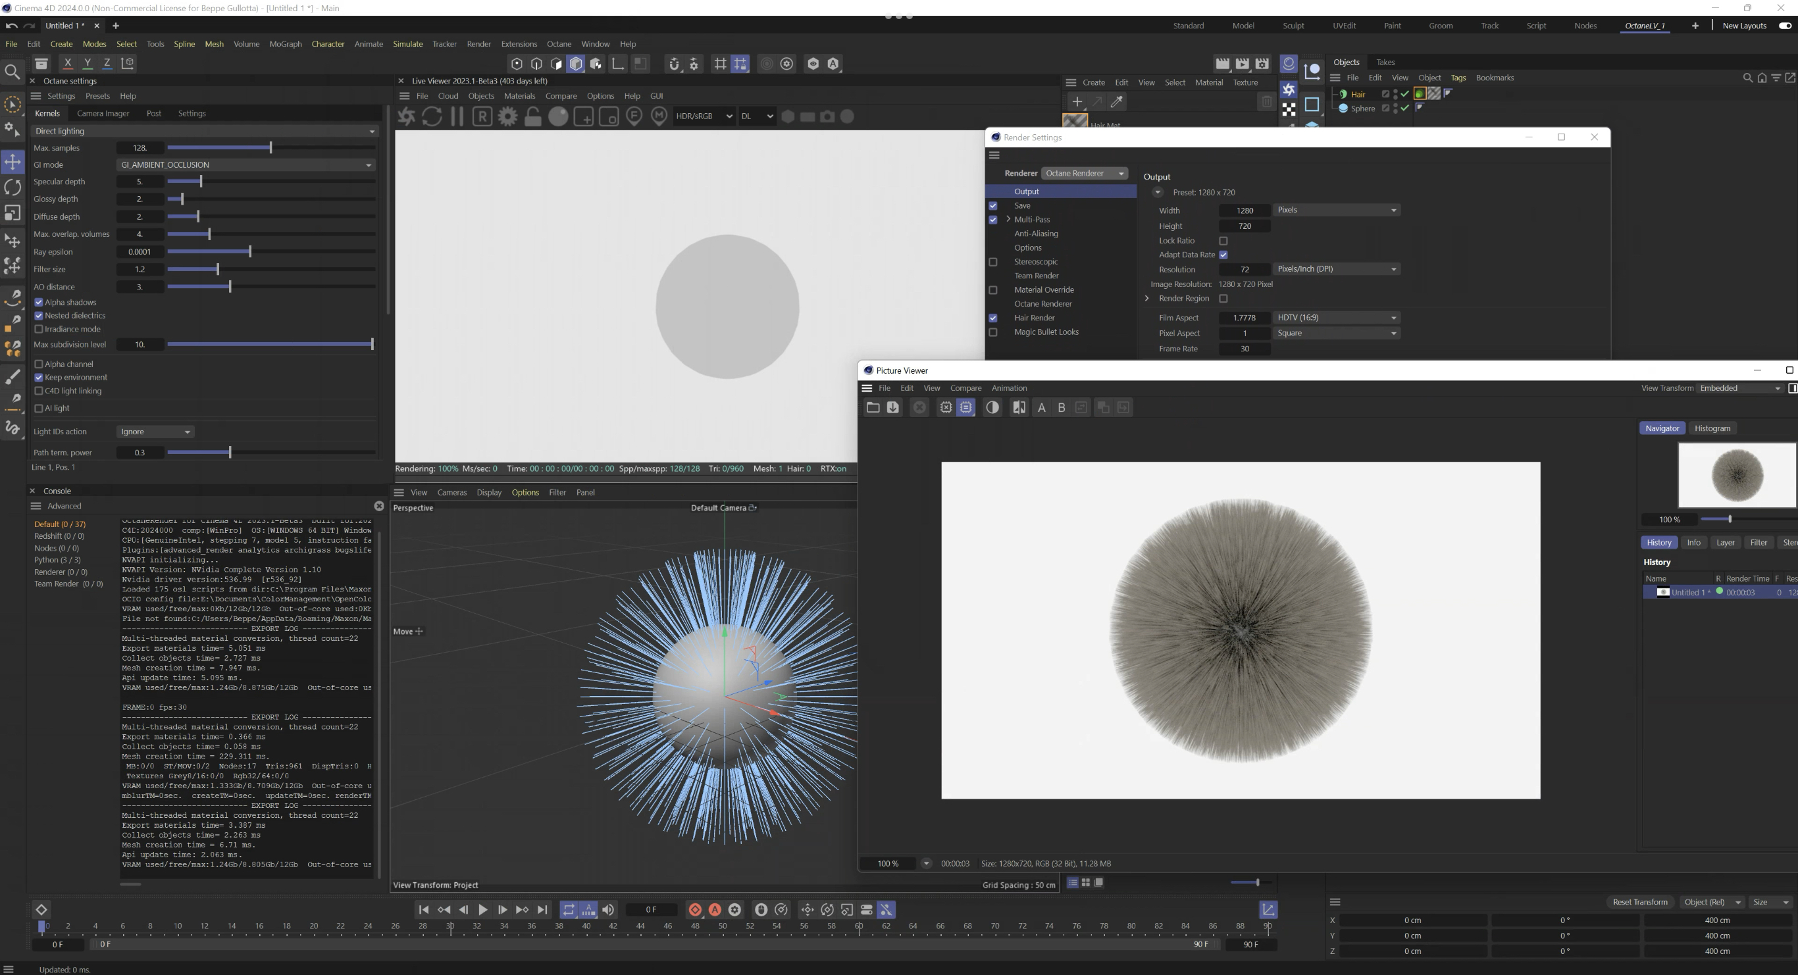Expand the Render Region section
The image size is (1798, 975).
(x=1146, y=299)
